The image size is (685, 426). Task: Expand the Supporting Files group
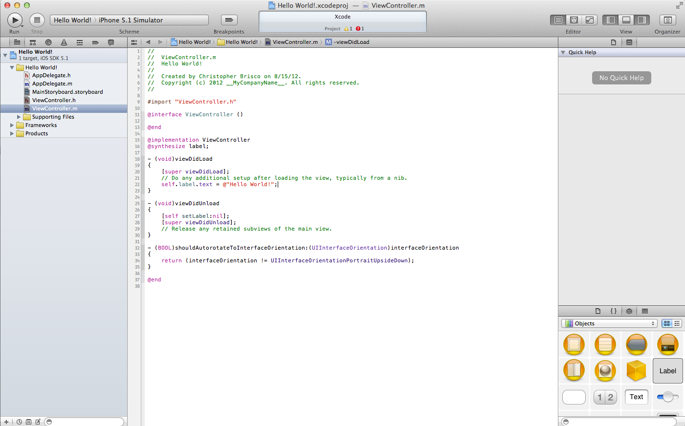pyautogui.click(x=19, y=117)
